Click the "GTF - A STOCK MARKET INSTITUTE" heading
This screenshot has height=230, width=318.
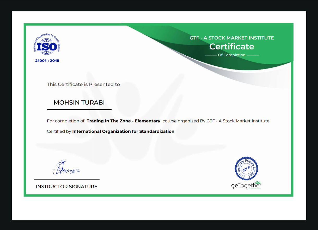[231, 38]
